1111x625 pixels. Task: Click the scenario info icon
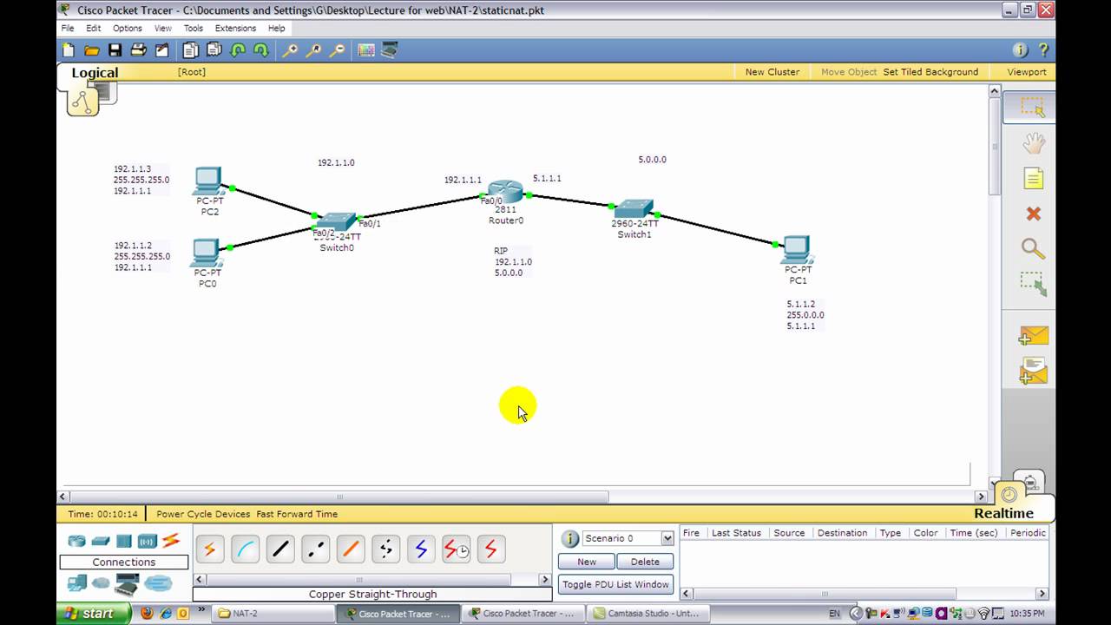tap(570, 539)
